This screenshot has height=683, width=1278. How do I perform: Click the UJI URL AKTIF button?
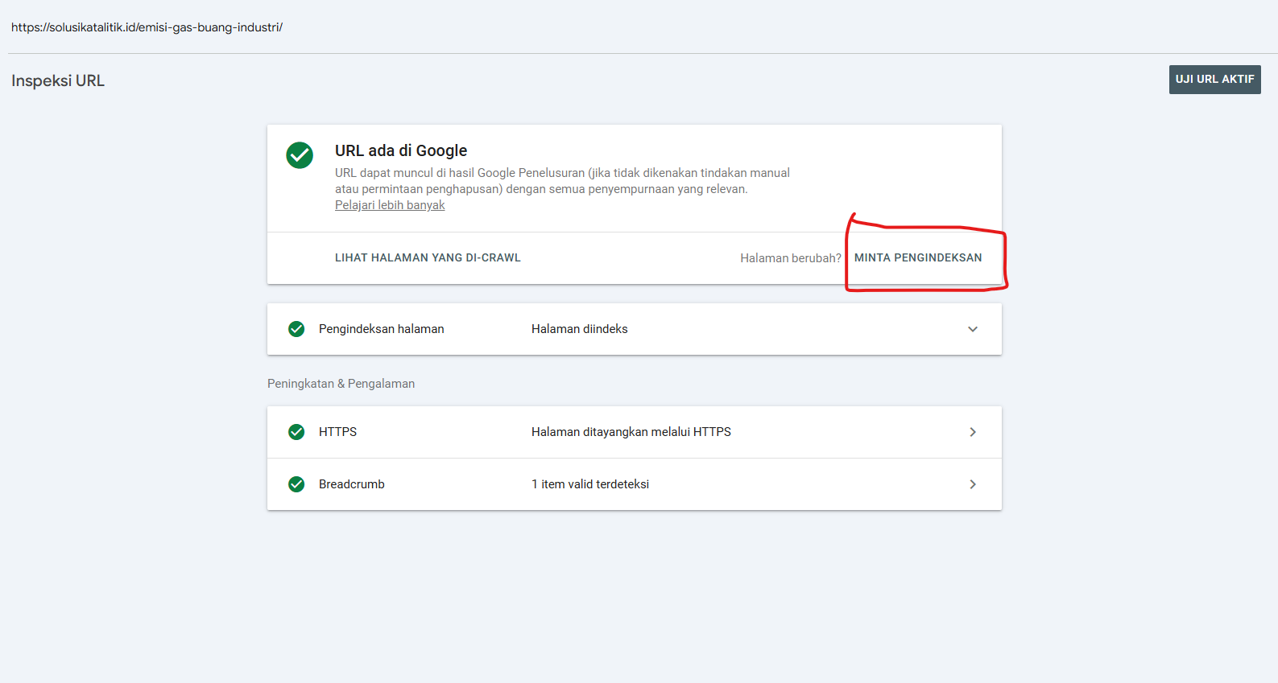(1214, 80)
